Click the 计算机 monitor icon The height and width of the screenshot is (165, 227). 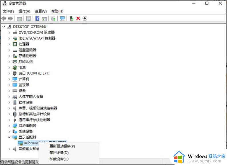tap(15, 79)
